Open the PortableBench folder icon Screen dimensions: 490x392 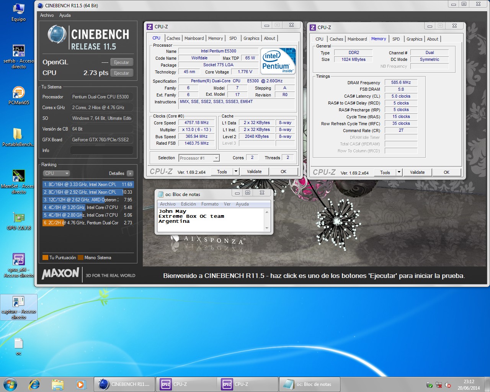tap(18, 137)
